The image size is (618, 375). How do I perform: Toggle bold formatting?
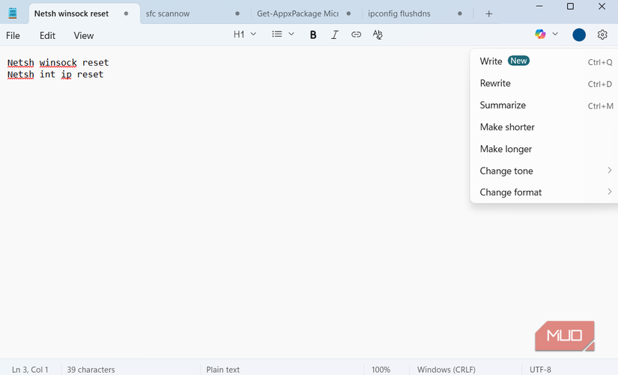313,34
